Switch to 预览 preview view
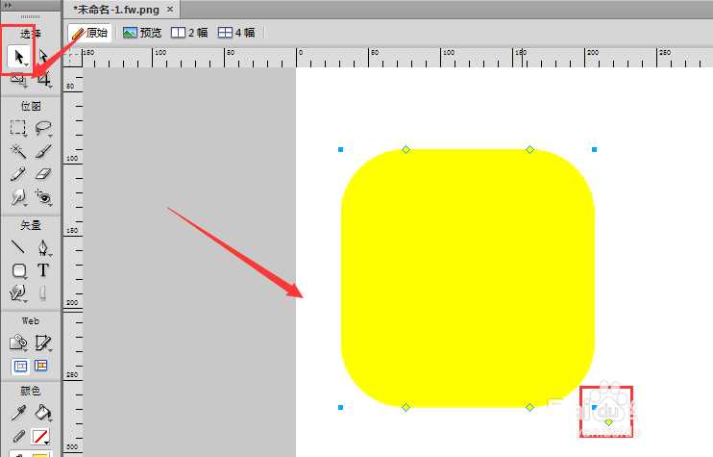 (142, 32)
